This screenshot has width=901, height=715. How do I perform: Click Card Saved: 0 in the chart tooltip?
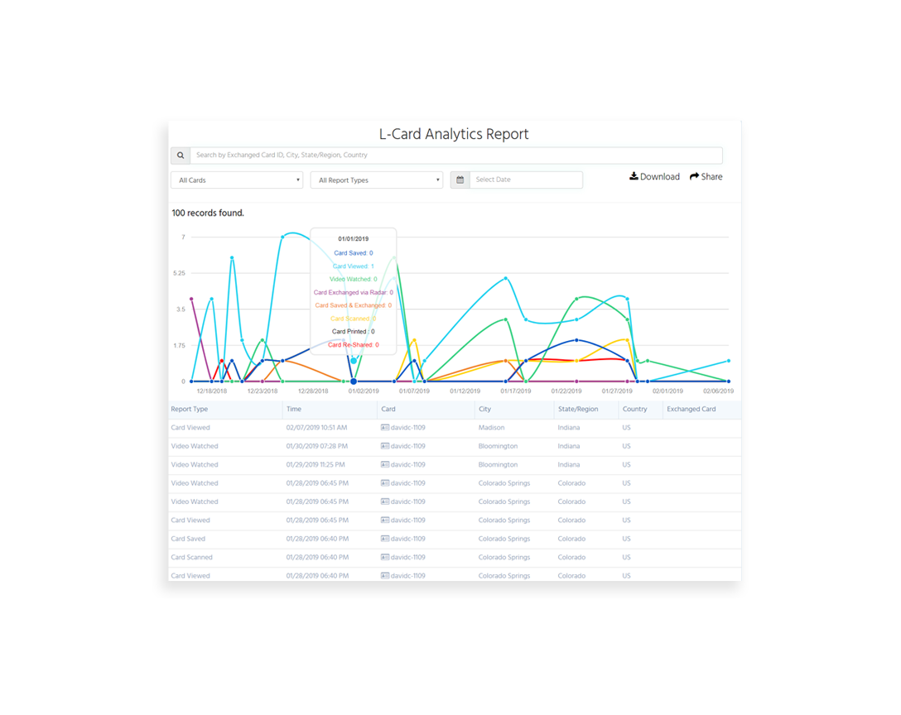354,252
